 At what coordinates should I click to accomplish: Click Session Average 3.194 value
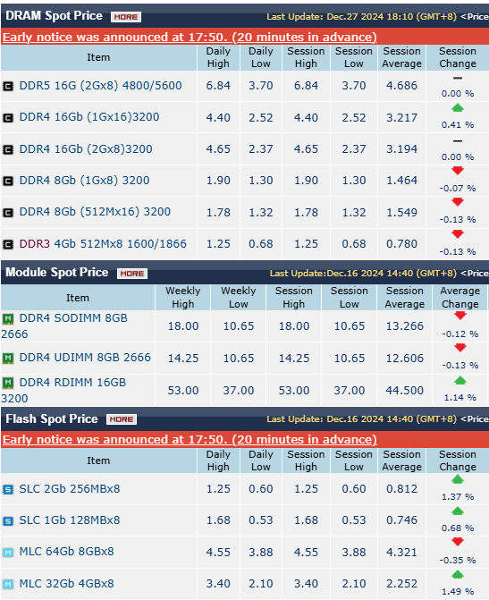point(401,148)
